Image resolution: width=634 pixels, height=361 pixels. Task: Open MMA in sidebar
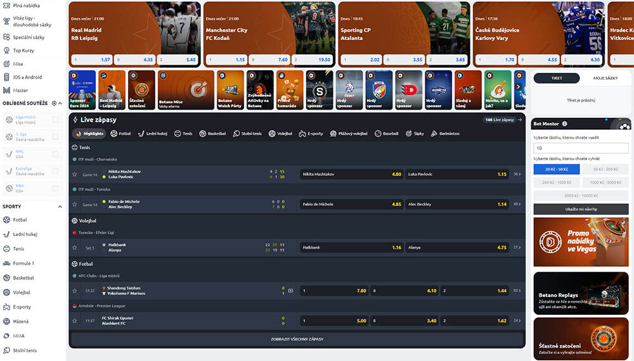18,336
